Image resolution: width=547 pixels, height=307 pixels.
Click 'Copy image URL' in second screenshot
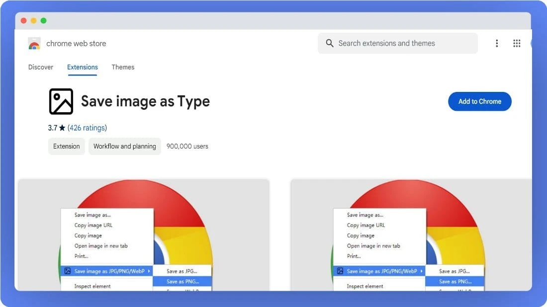click(366, 225)
